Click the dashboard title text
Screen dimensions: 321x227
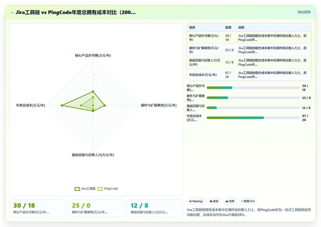pos(75,12)
